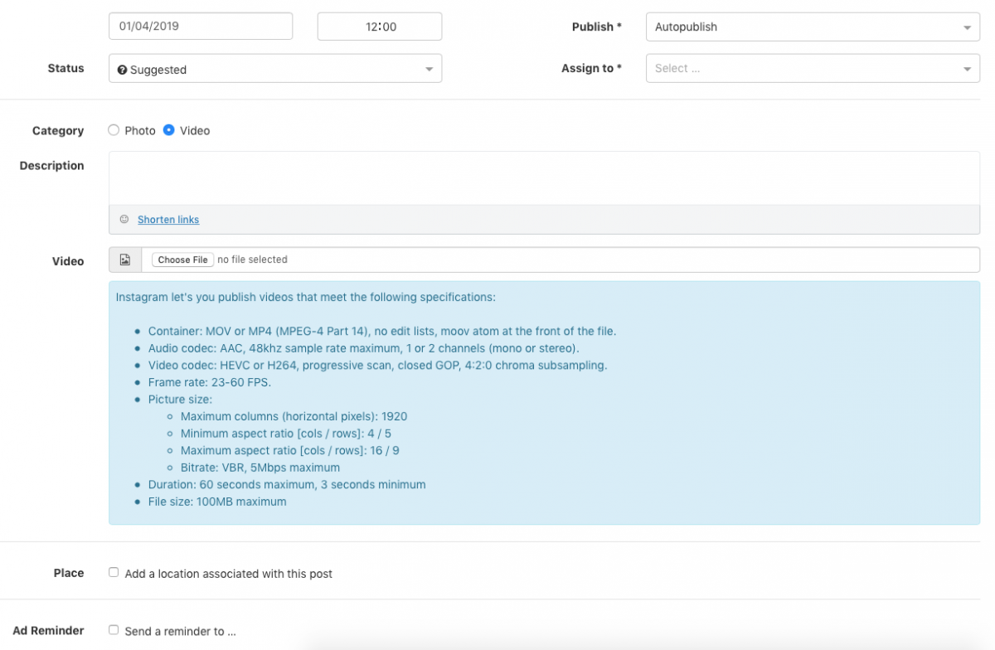Click the 'Duration: 60 seconds maximum' line

[287, 484]
